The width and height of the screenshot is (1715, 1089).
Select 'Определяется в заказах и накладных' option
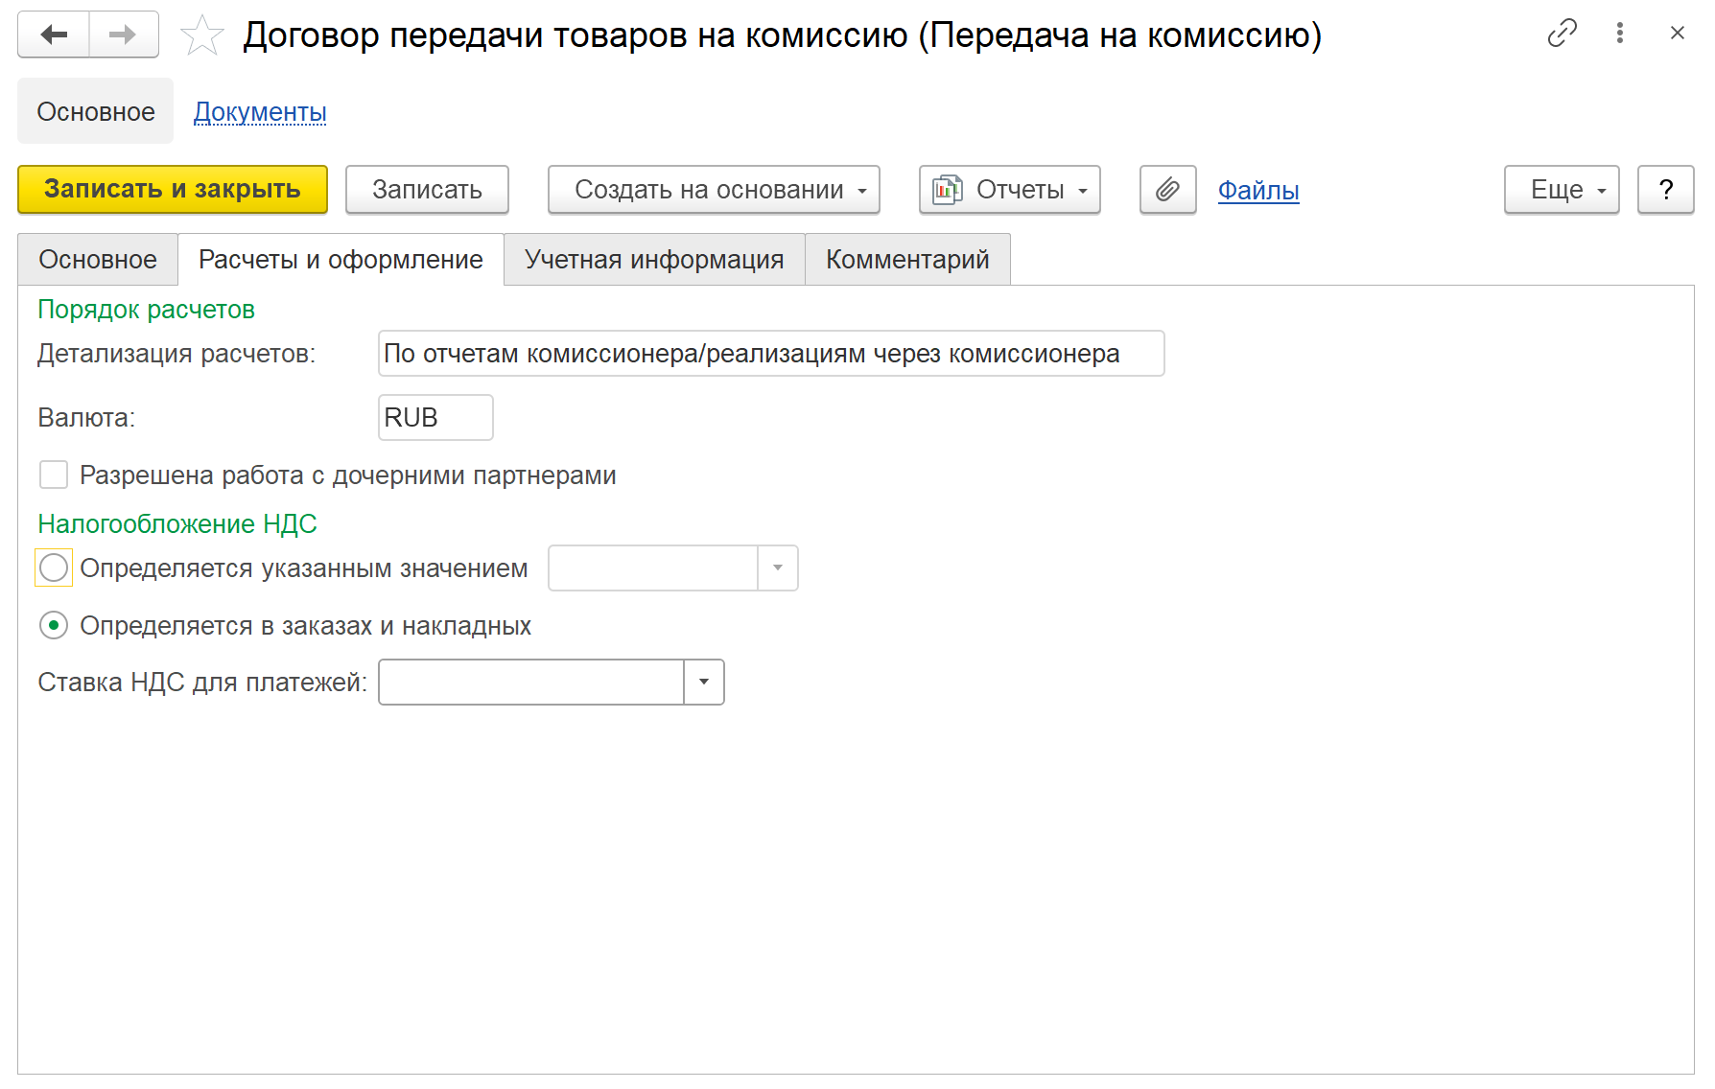pyautogui.click(x=54, y=626)
